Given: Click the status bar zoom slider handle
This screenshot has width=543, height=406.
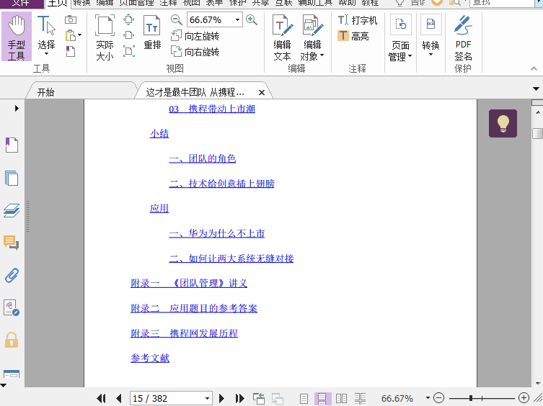Looking at the screenshot, I should point(471,398).
